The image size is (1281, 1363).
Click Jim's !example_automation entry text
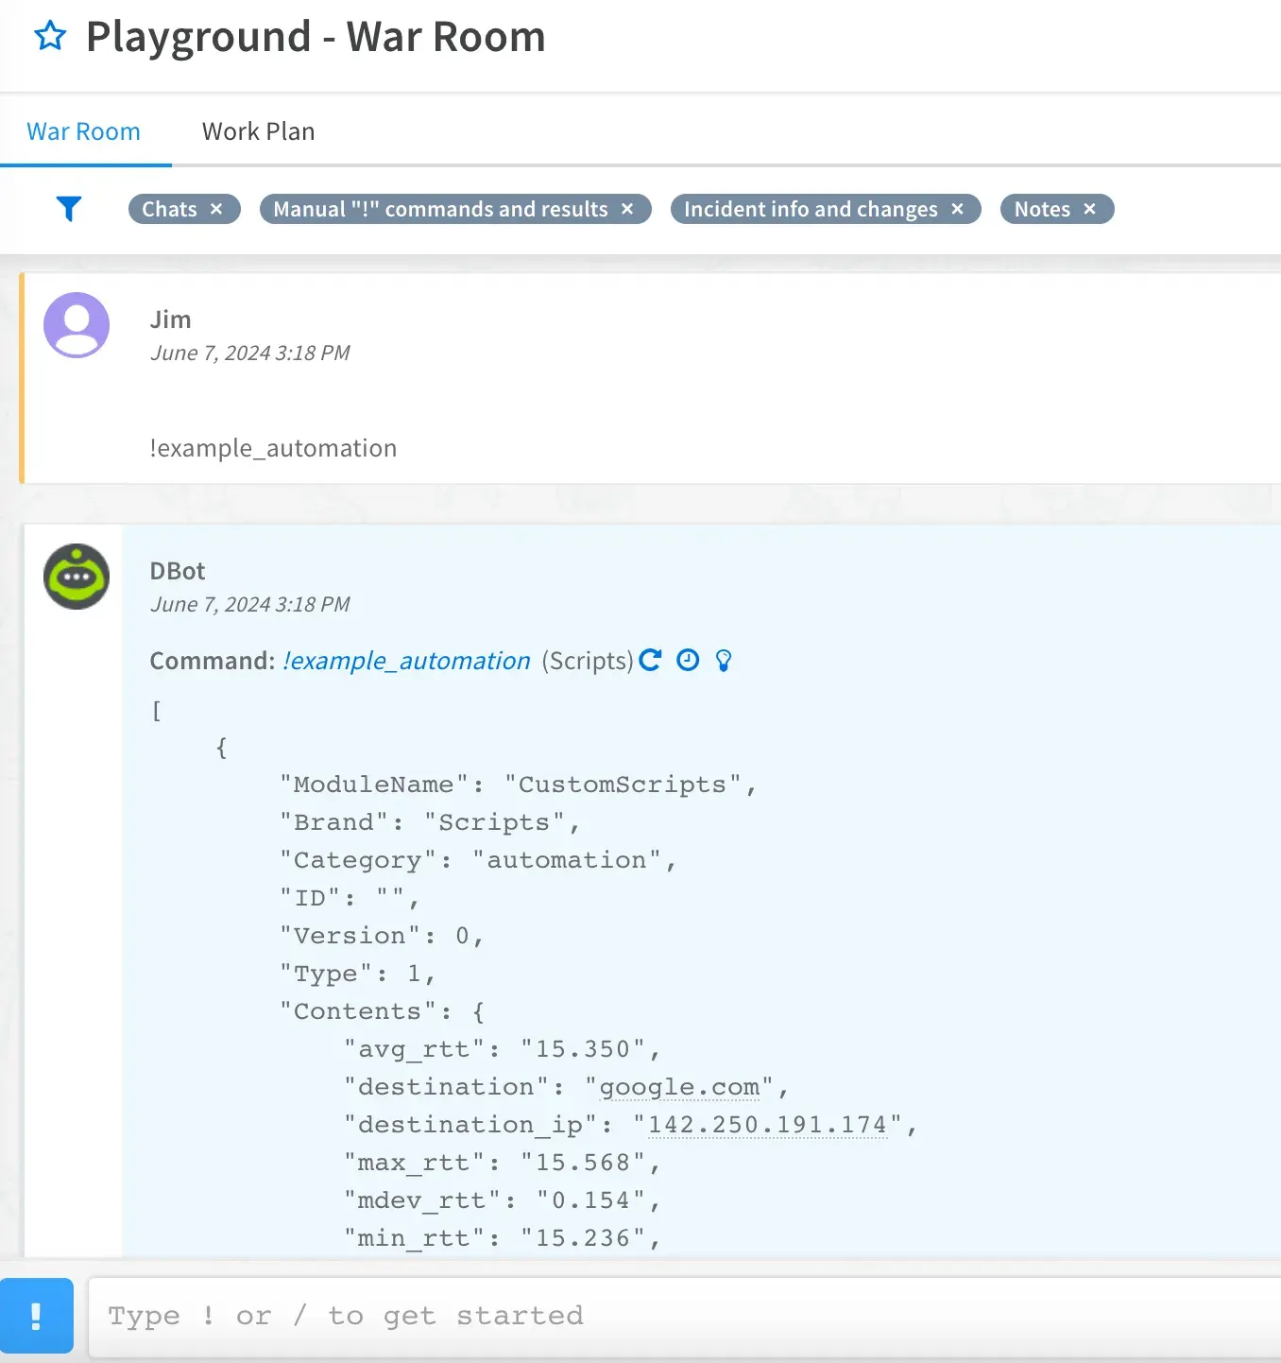click(x=273, y=448)
